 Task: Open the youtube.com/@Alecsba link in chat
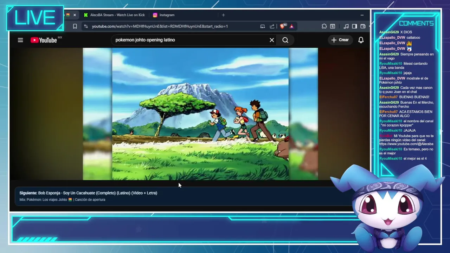406,144
